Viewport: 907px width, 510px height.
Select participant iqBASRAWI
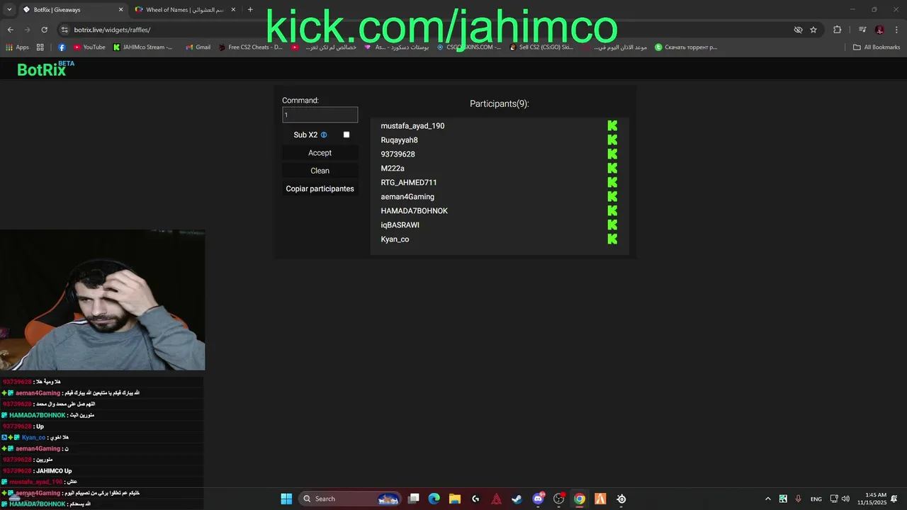[400, 225]
